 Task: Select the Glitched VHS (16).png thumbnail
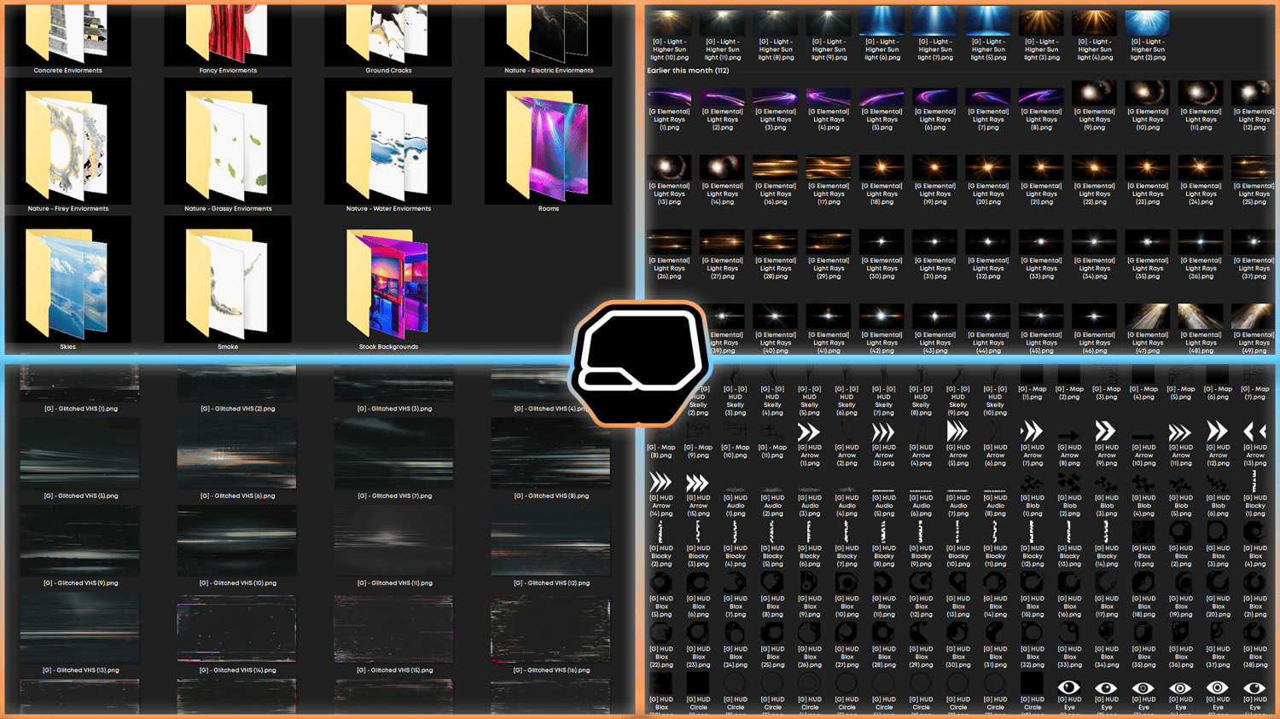(551, 629)
